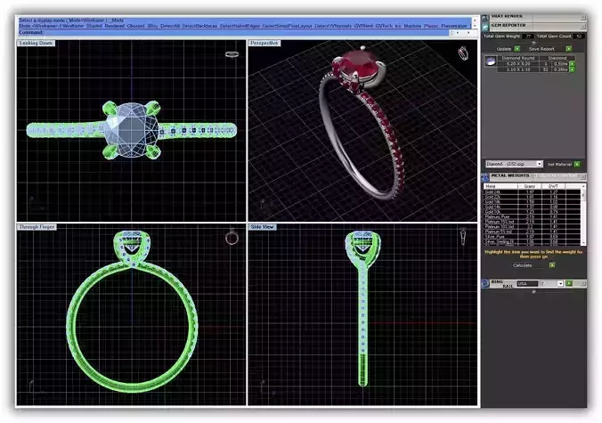Expand the arrow below the Ring Rail bar
The image size is (602, 423).
pyautogui.click(x=533, y=292)
